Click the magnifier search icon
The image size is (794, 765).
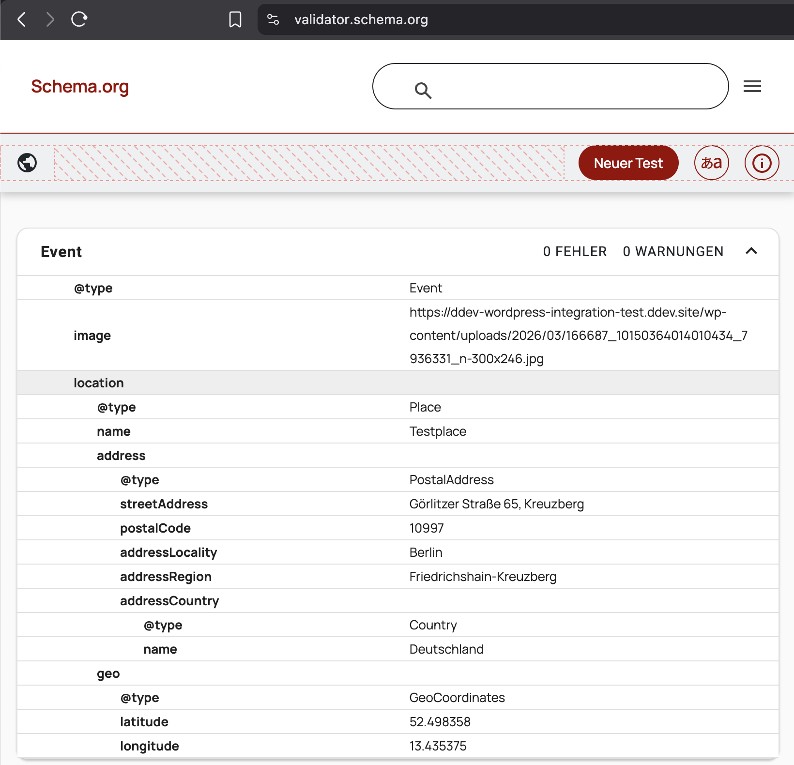pyautogui.click(x=423, y=90)
